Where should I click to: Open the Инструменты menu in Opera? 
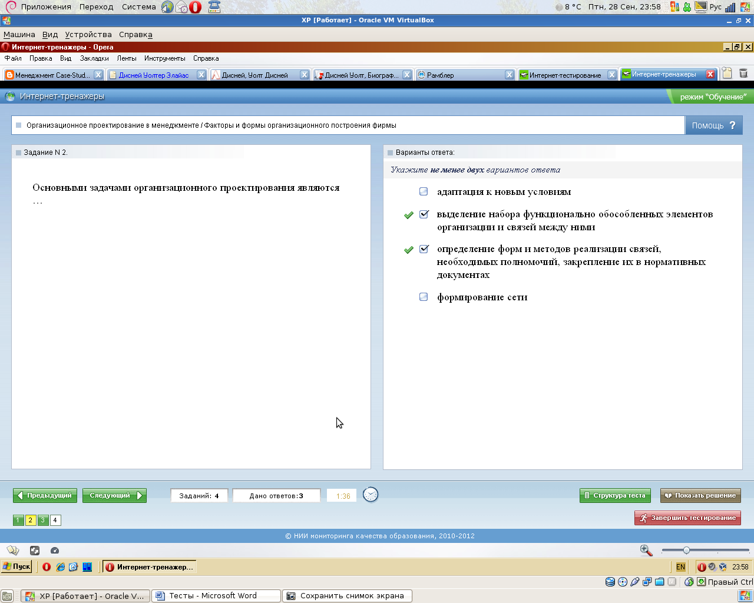[x=165, y=58]
